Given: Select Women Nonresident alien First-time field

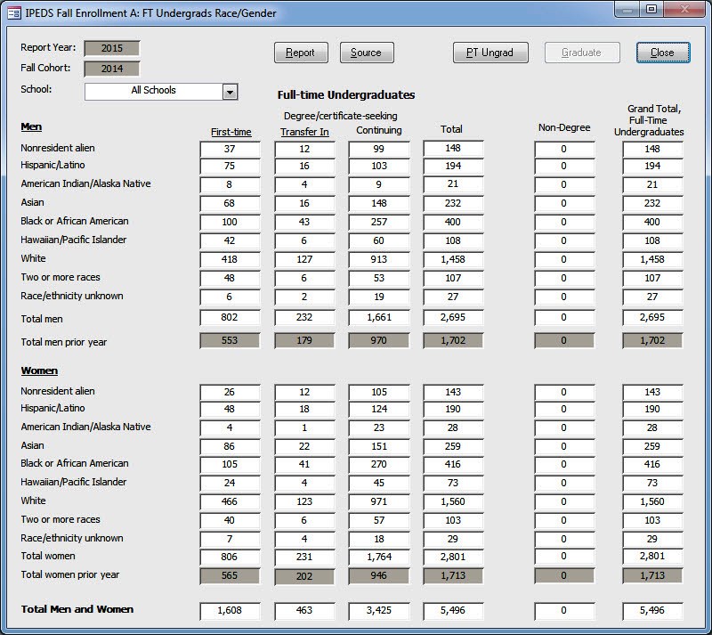Looking at the screenshot, I should pyautogui.click(x=230, y=392).
